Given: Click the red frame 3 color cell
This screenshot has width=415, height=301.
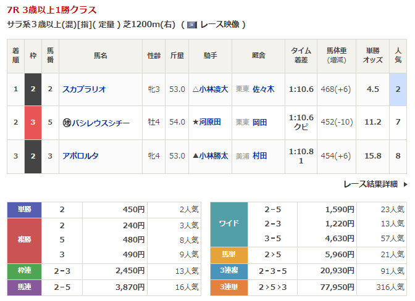Looking at the screenshot, I should (x=33, y=123).
